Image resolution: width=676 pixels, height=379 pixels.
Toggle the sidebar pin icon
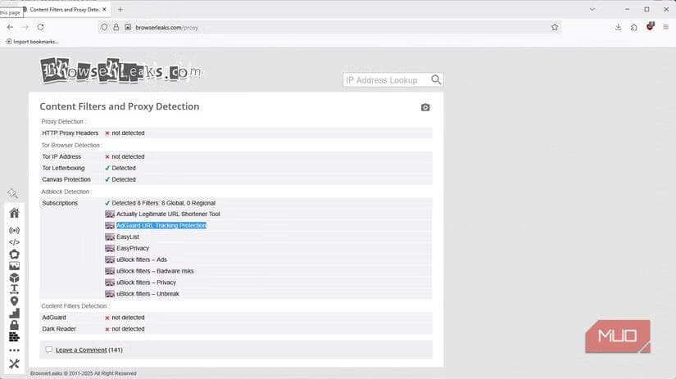pyautogui.click(x=12, y=193)
